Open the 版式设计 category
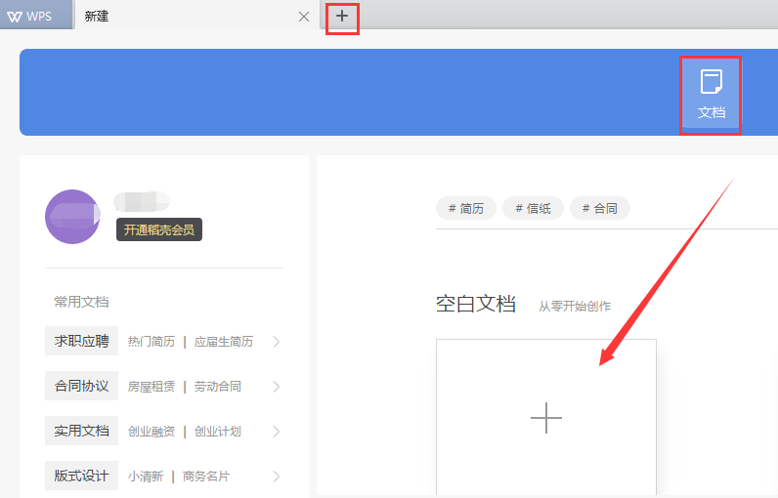Viewport: 778px width, 498px height. (x=81, y=476)
